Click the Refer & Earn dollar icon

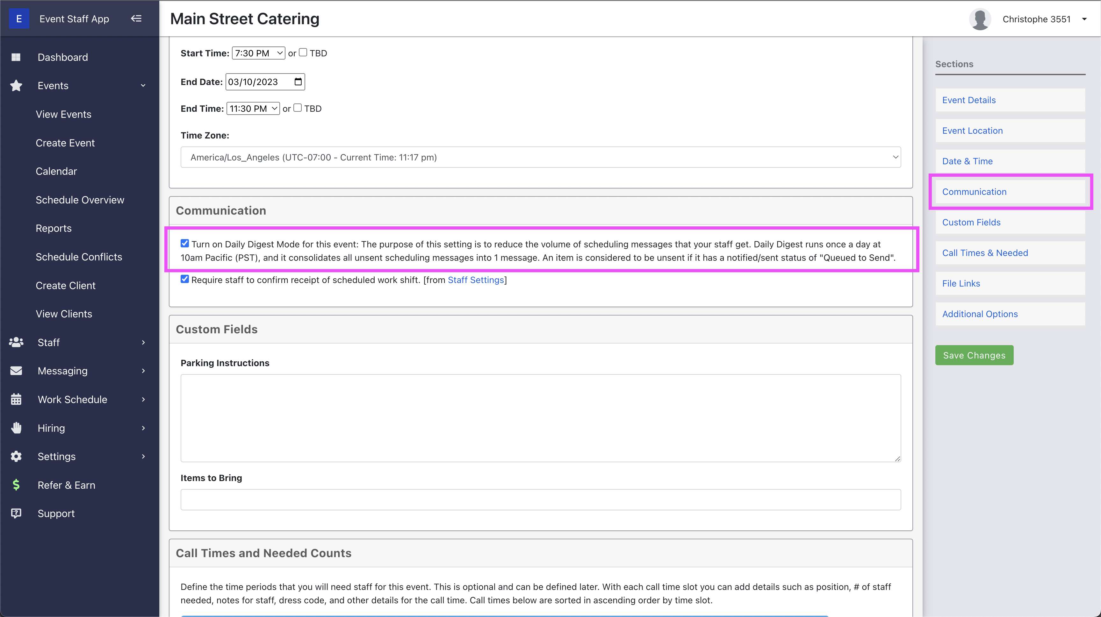16,485
